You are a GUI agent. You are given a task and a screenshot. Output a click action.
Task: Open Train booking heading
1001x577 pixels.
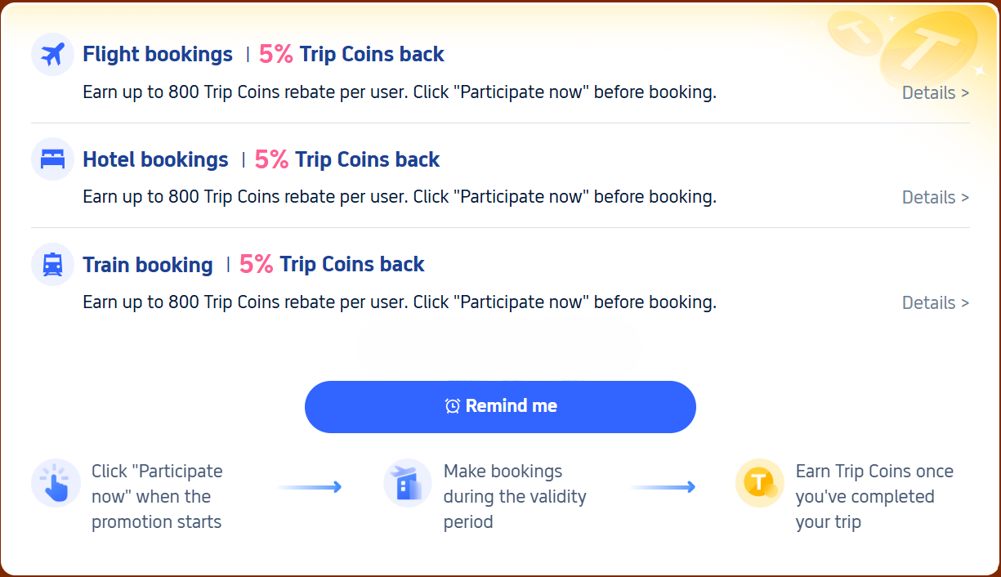(x=148, y=265)
